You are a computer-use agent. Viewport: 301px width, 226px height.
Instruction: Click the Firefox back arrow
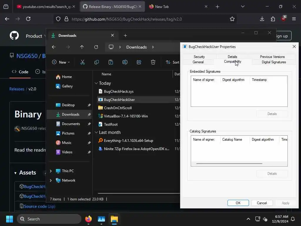pyautogui.click(x=7, y=19)
